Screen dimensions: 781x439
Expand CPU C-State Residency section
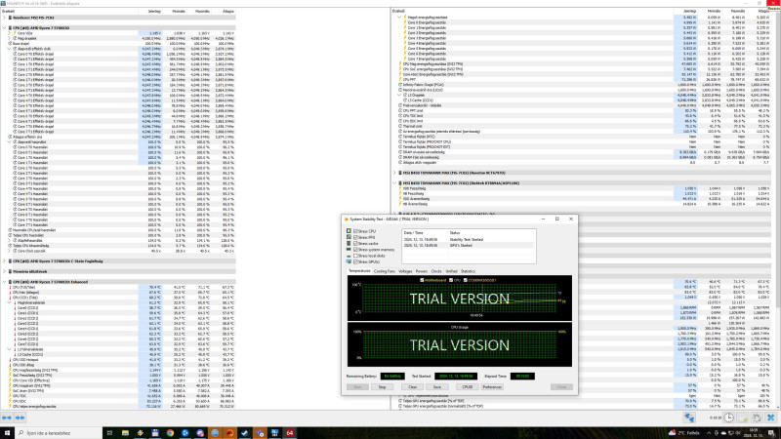[x=5, y=260]
